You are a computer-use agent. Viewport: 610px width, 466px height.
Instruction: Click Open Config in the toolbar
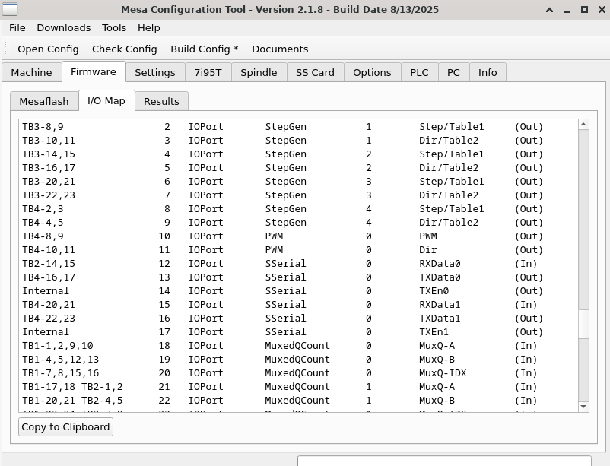click(48, 49)
